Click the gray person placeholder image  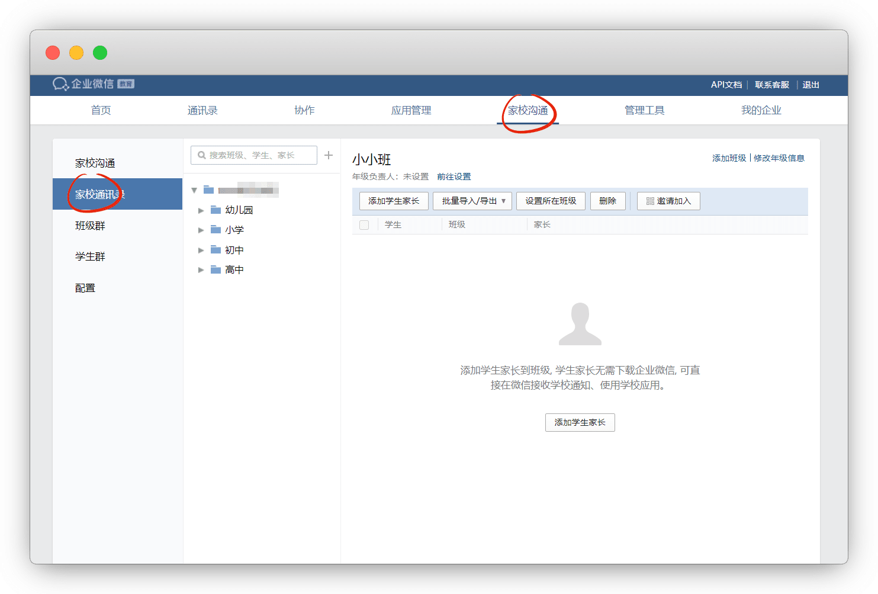(580, 324)
